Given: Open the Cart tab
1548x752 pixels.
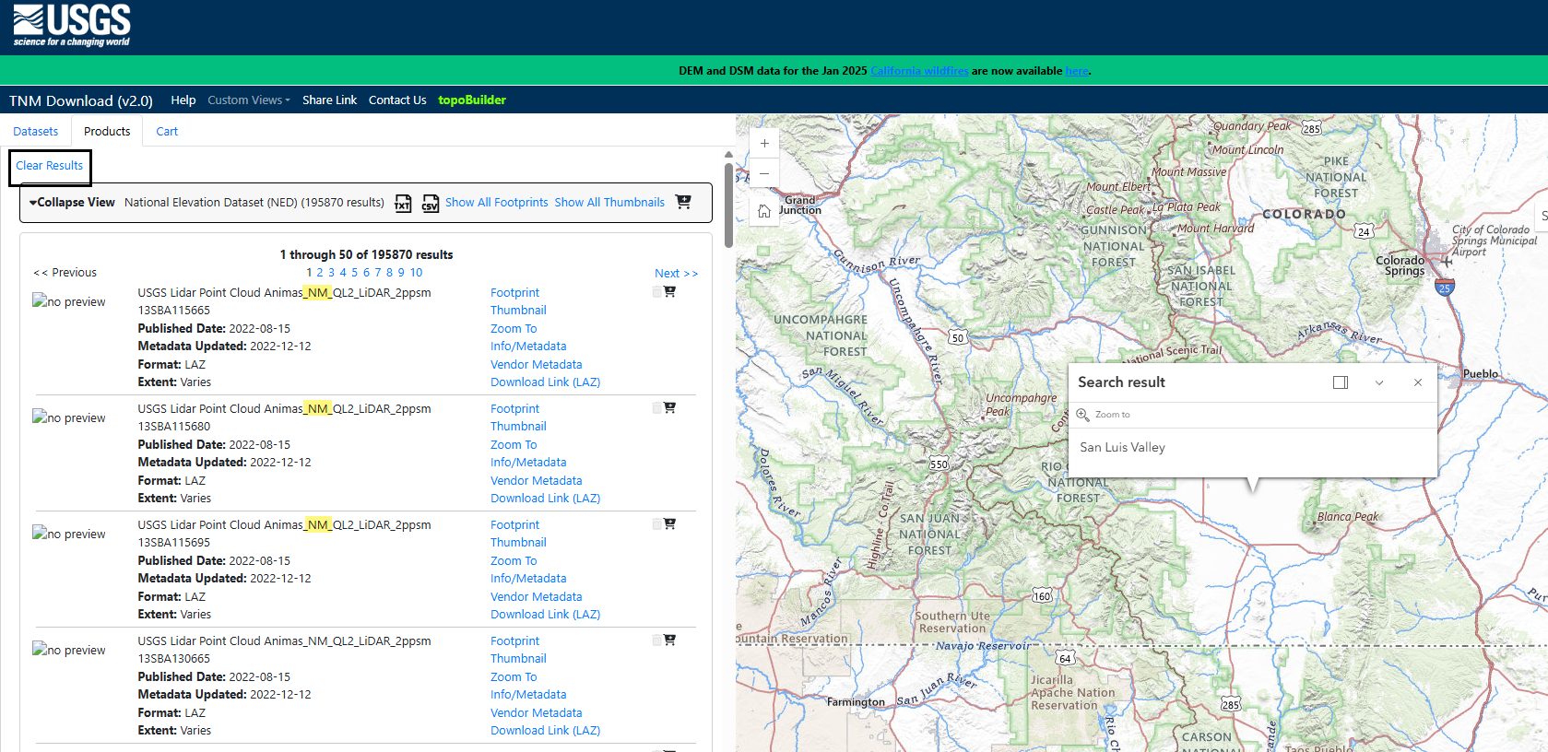Looking at the screenshot, I should (167, 132).
